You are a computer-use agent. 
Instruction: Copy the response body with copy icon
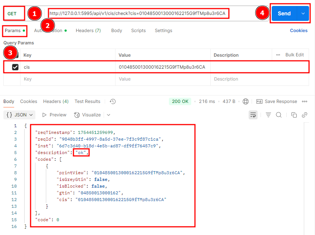pyautogui.click(x=294, y=115)
